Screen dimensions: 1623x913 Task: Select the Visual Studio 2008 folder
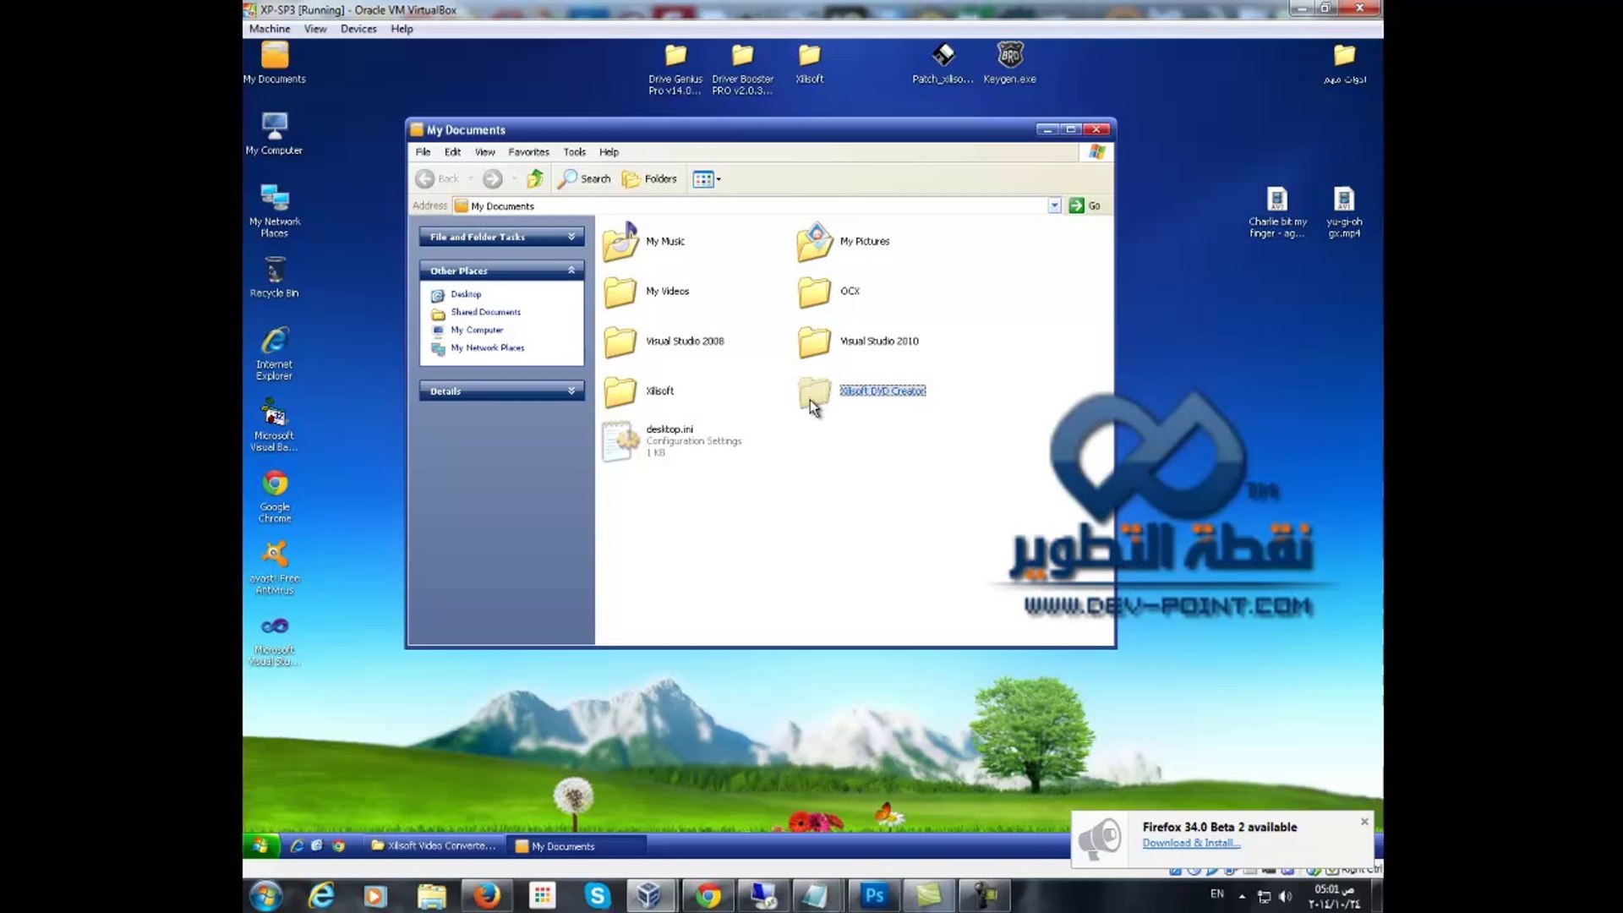click(x=664, y=342)
